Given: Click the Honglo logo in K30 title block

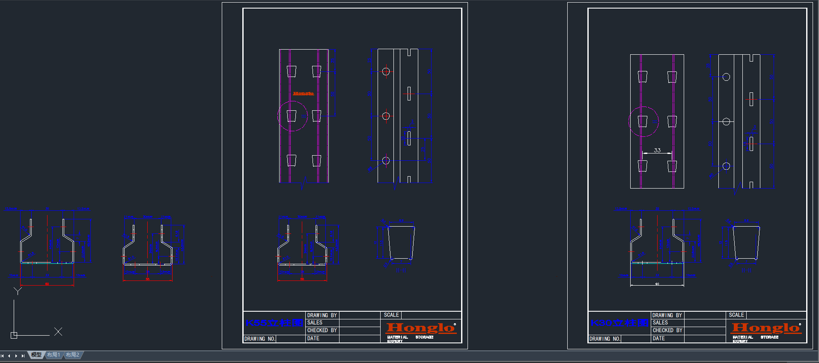Looking at the screenshot, I should [765, 328].
